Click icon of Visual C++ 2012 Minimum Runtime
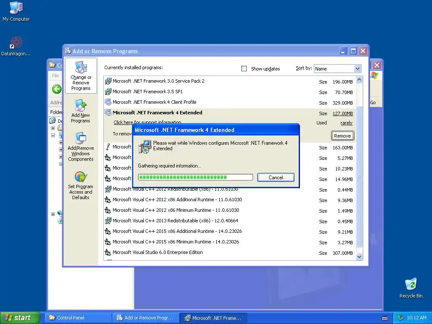 pos(108,210)
